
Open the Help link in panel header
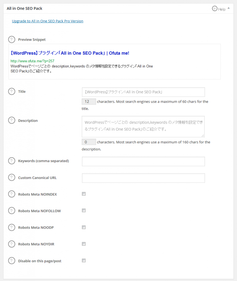(219, 9)
